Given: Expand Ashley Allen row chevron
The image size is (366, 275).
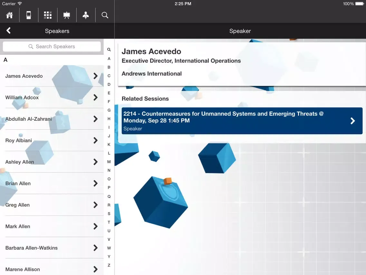Looking at the screenshot, I should pyautogui.click(x=95, y=162).
